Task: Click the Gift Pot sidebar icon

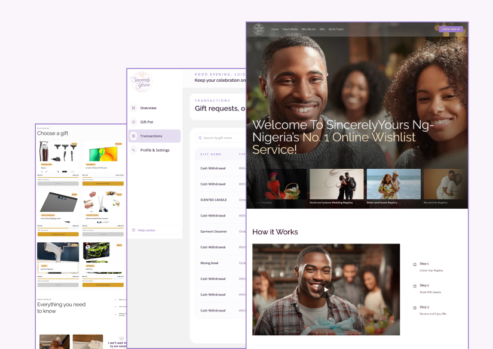Action: pos(134,122)
